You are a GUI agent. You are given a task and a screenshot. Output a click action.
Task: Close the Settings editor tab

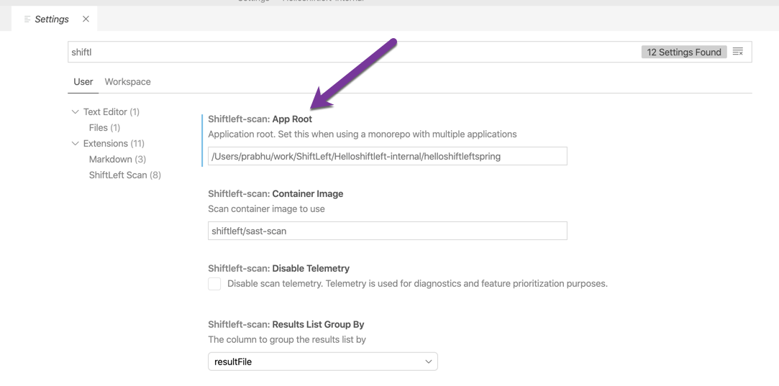pos(86,19)
